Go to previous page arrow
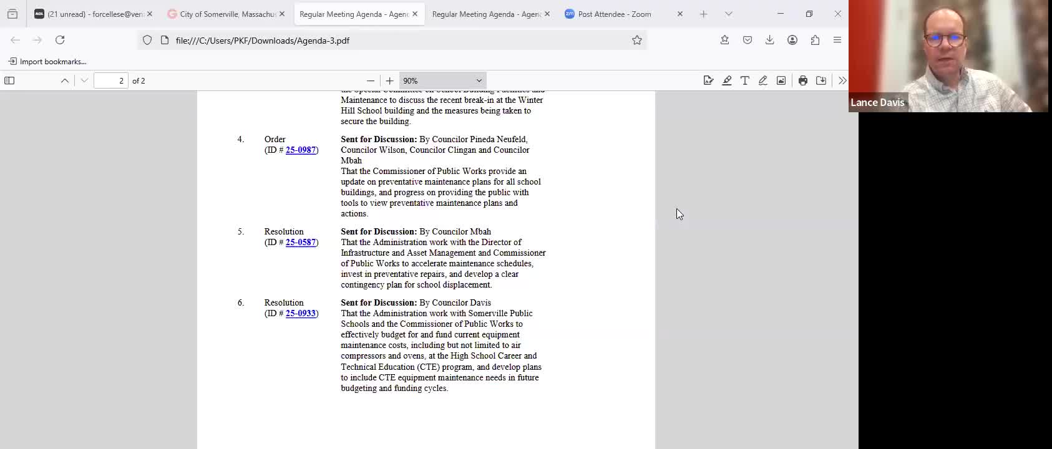 pos(65,80)
